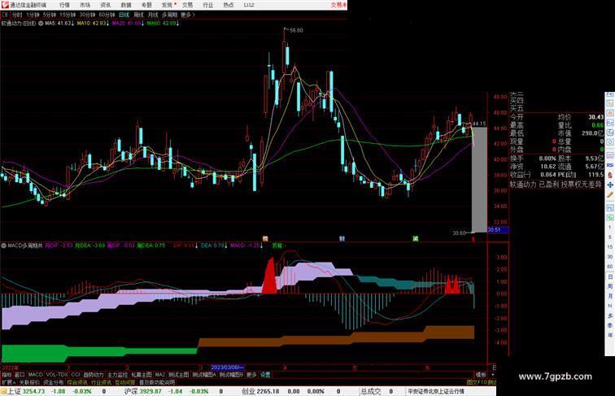Click the 年 period shortcut in right toolbar

[x=609, y=335]
